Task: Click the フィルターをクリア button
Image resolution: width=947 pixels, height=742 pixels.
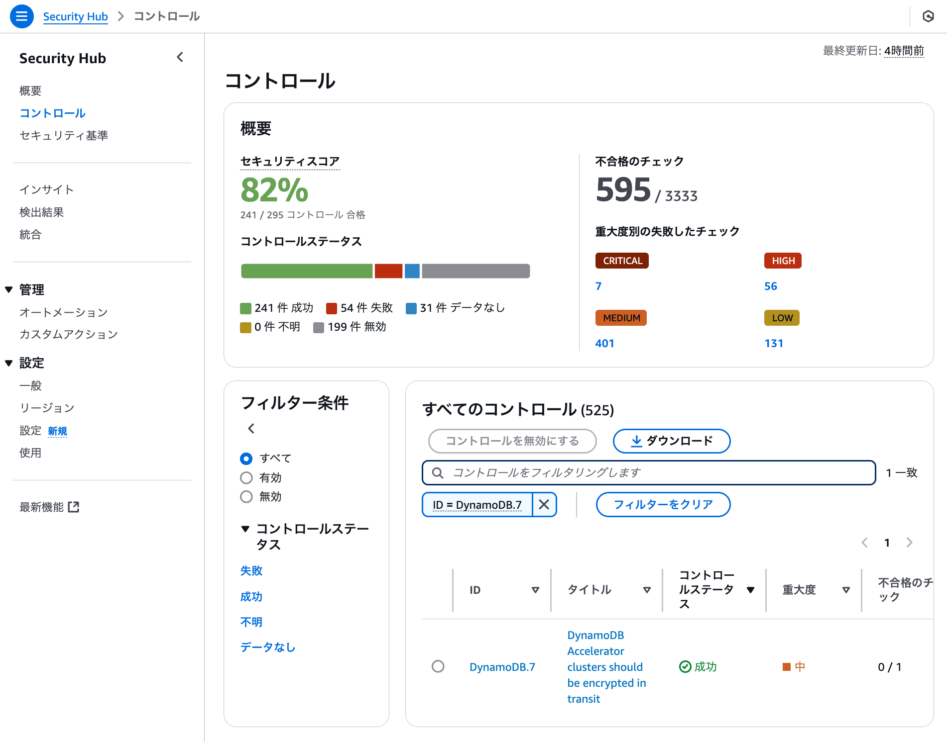Action: point(663,505)
